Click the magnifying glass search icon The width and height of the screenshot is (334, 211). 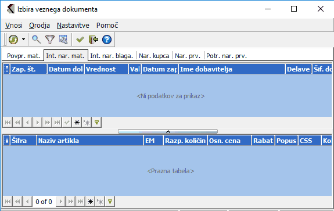point(37,40)
